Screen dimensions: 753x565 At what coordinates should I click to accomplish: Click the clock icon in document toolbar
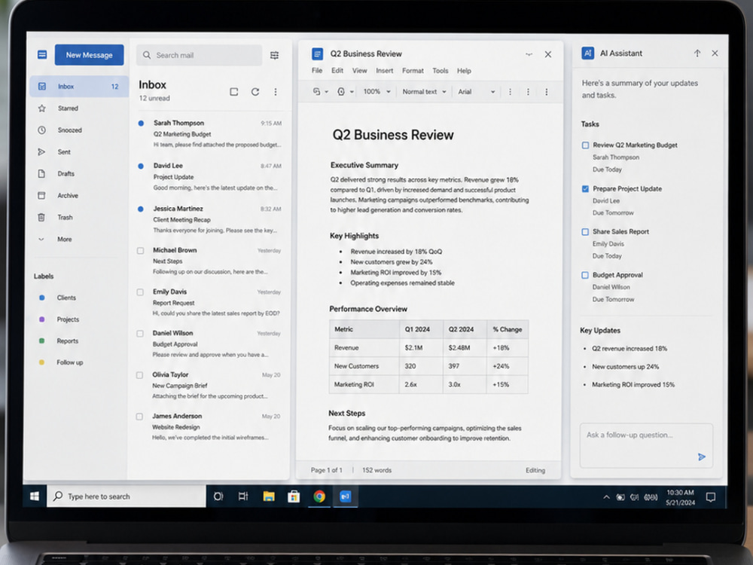click(341, 92)
